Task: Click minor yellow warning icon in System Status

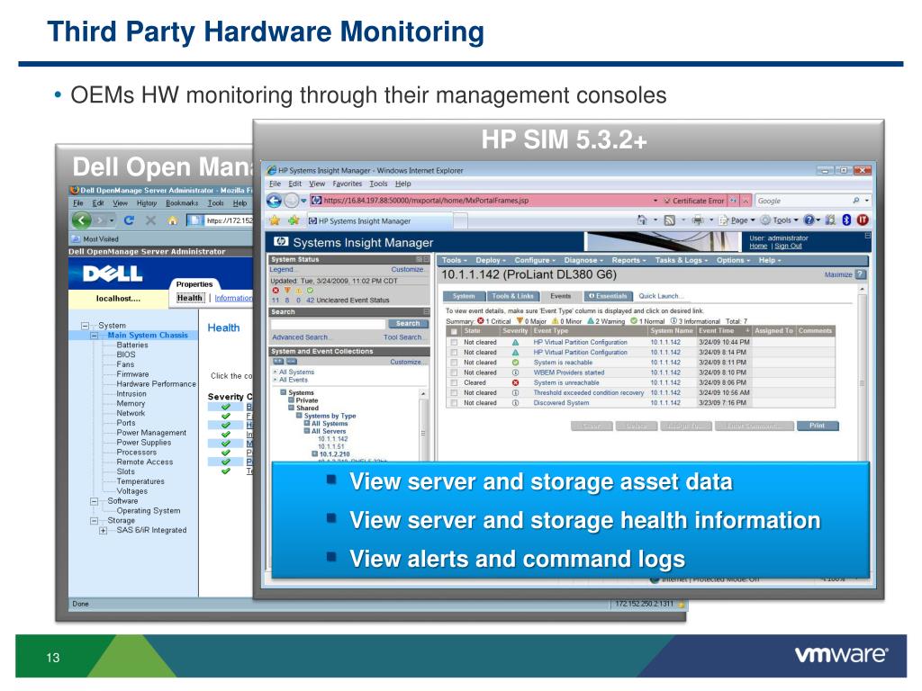Action: pos(299,291)
